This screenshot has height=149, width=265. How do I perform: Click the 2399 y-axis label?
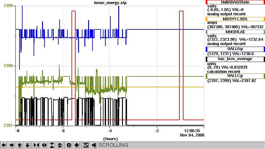[8, 6]
